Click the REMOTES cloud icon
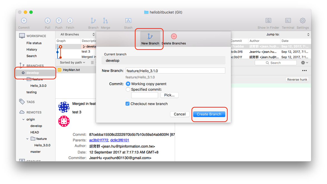Screen dimensions: 327x184 click(x=22, y=112)
